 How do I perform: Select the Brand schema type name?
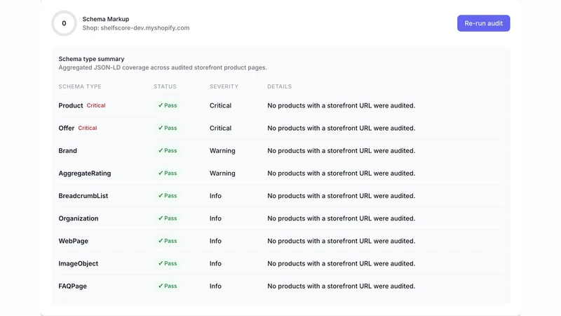67,151
